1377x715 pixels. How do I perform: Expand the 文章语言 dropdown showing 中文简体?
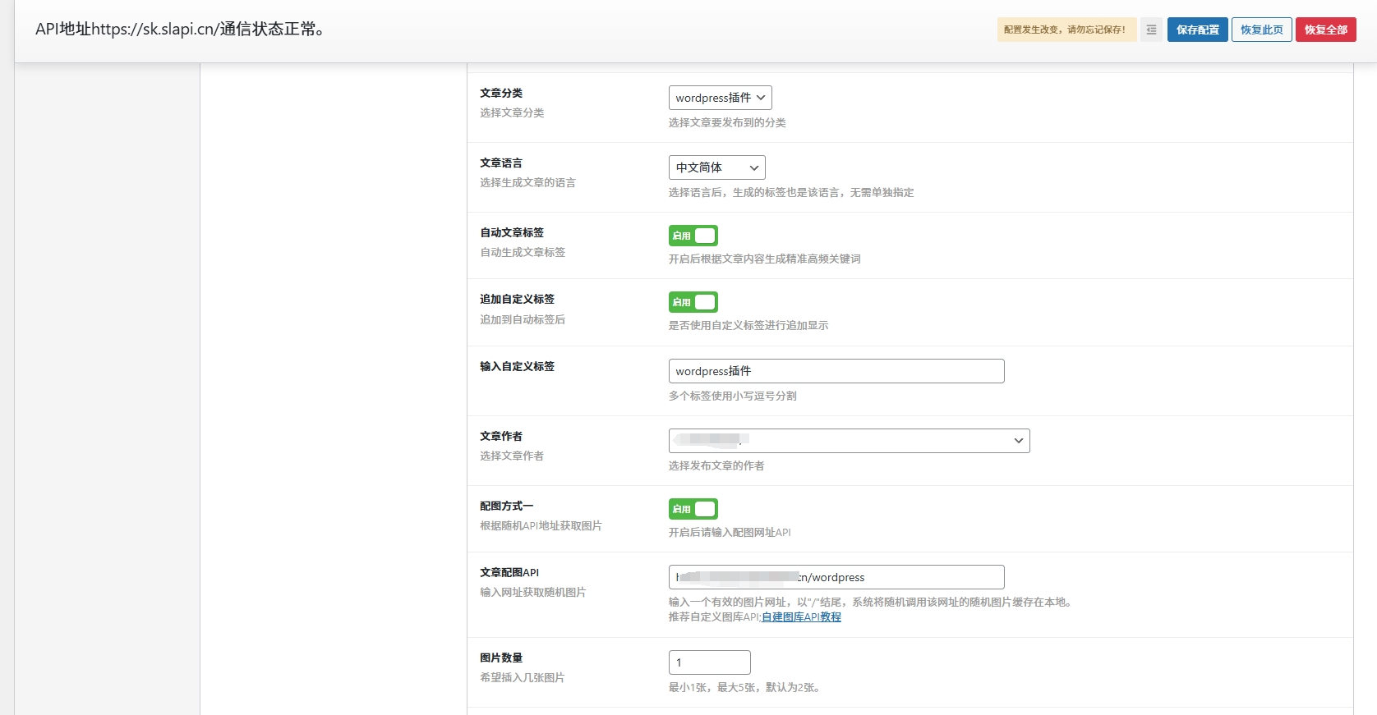coord(716,167)
